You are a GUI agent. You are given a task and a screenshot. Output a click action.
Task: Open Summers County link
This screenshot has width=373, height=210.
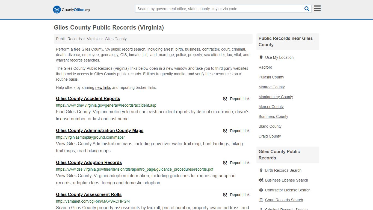[x=273, y=116]
